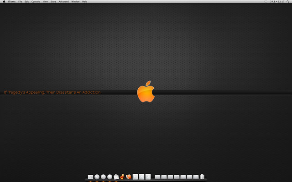Click the status icon left of the date
Image resolution: width=292 pixels, height=182 pixels.
pos(266,2)
